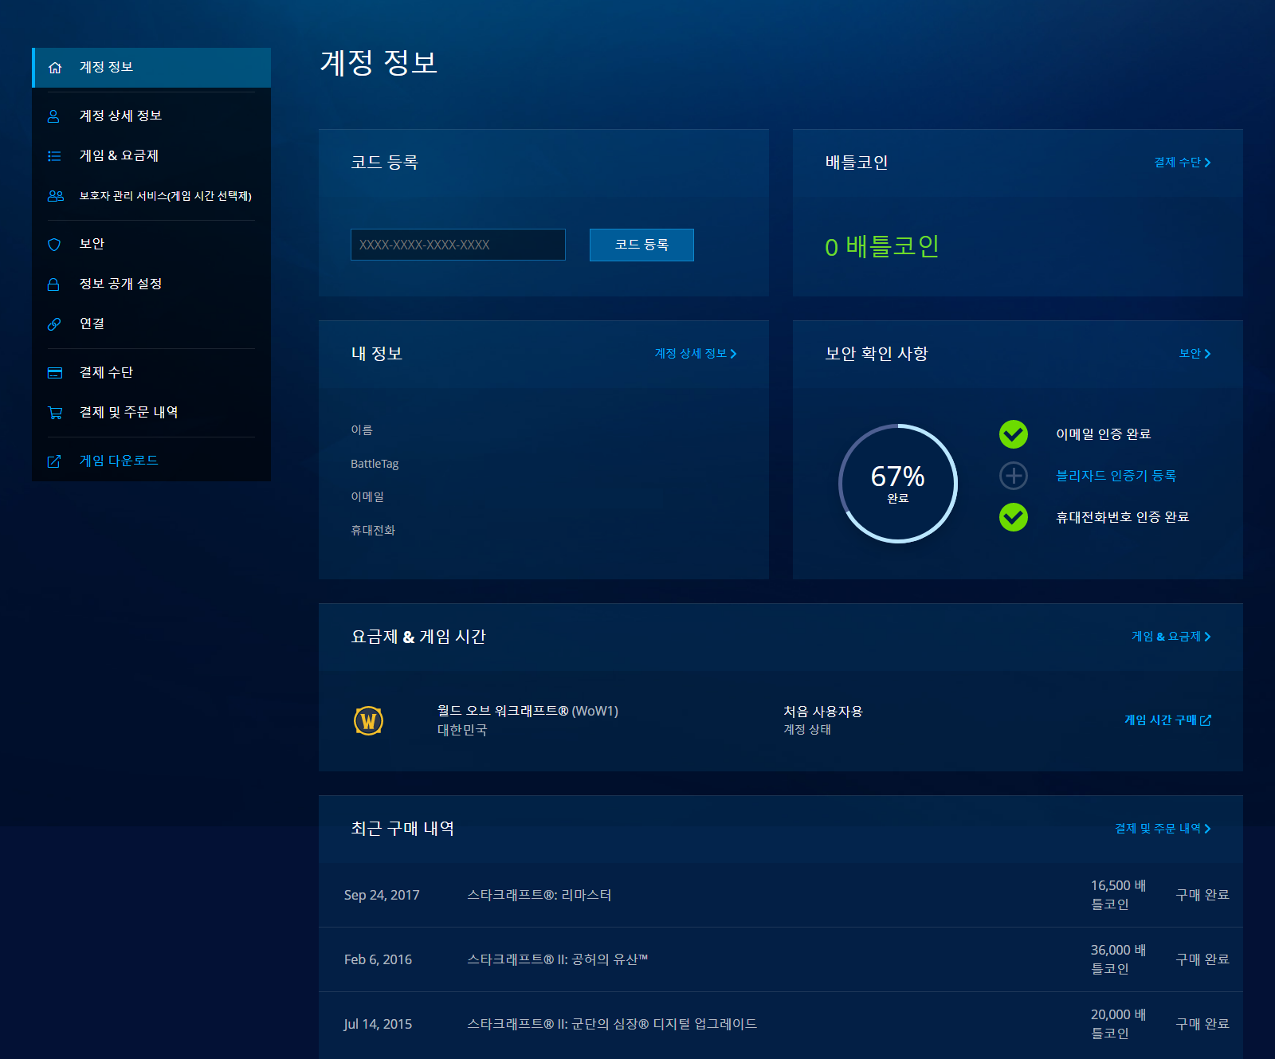This screenshot has height=1059, width=1275.
Task: Select the 군단의 심장 디지털 업그레이드 purchase row
Action: (x=781, y=1024)
